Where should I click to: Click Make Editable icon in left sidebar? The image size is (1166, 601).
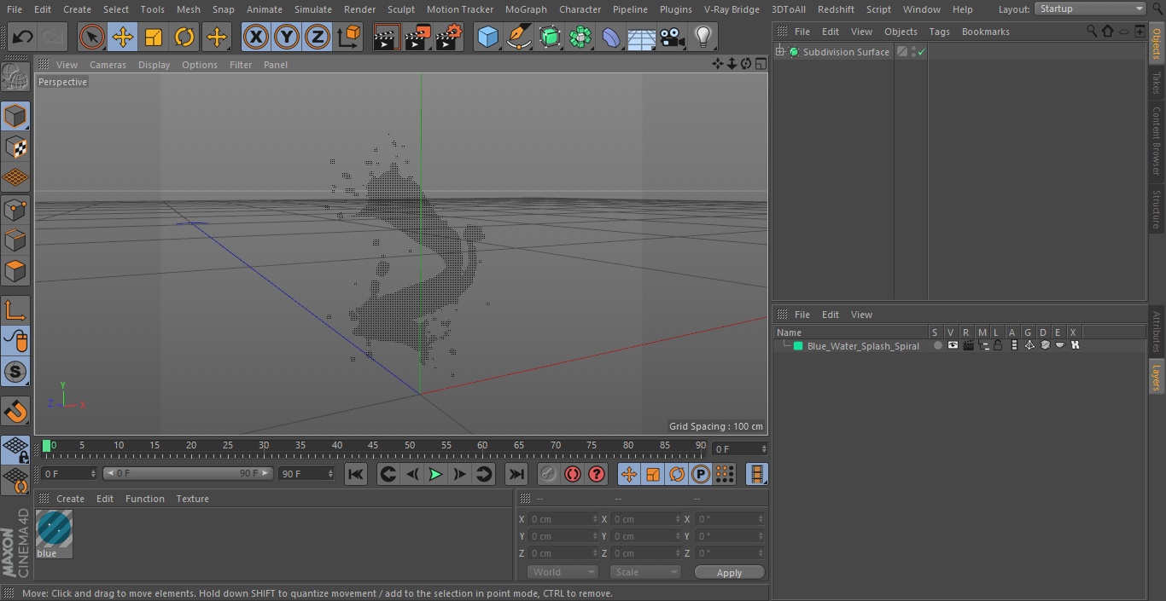15,77
